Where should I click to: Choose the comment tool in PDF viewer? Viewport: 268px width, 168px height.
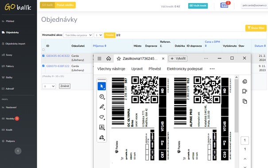[x=102, y=96]
